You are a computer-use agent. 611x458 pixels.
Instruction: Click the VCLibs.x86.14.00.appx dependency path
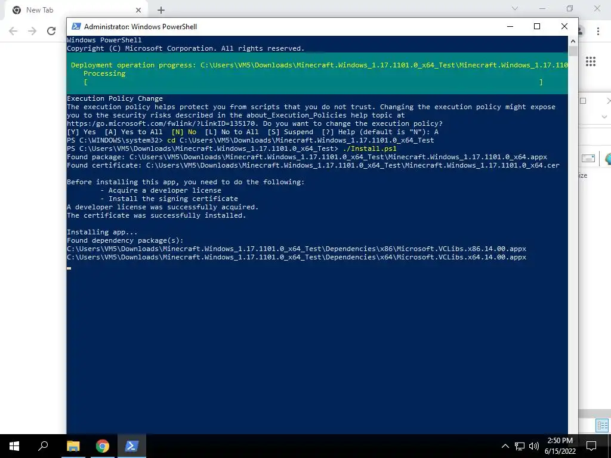click(296, 249)
